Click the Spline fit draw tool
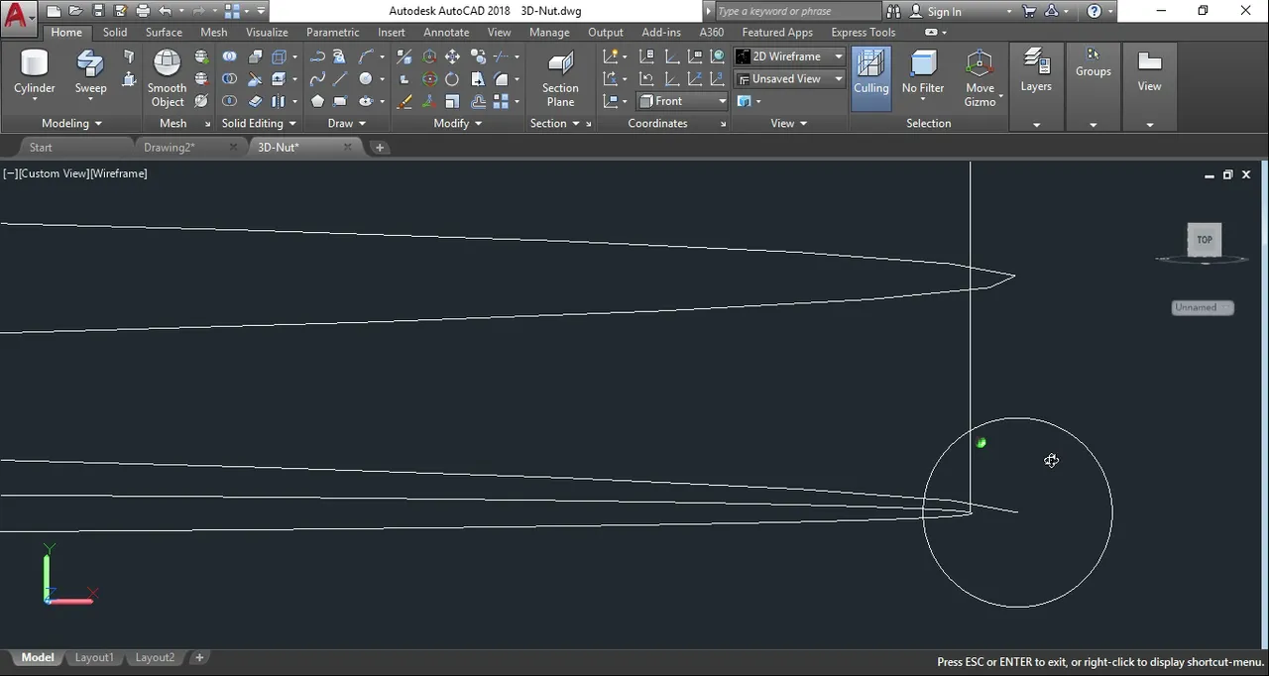 (x=317, y=79)
